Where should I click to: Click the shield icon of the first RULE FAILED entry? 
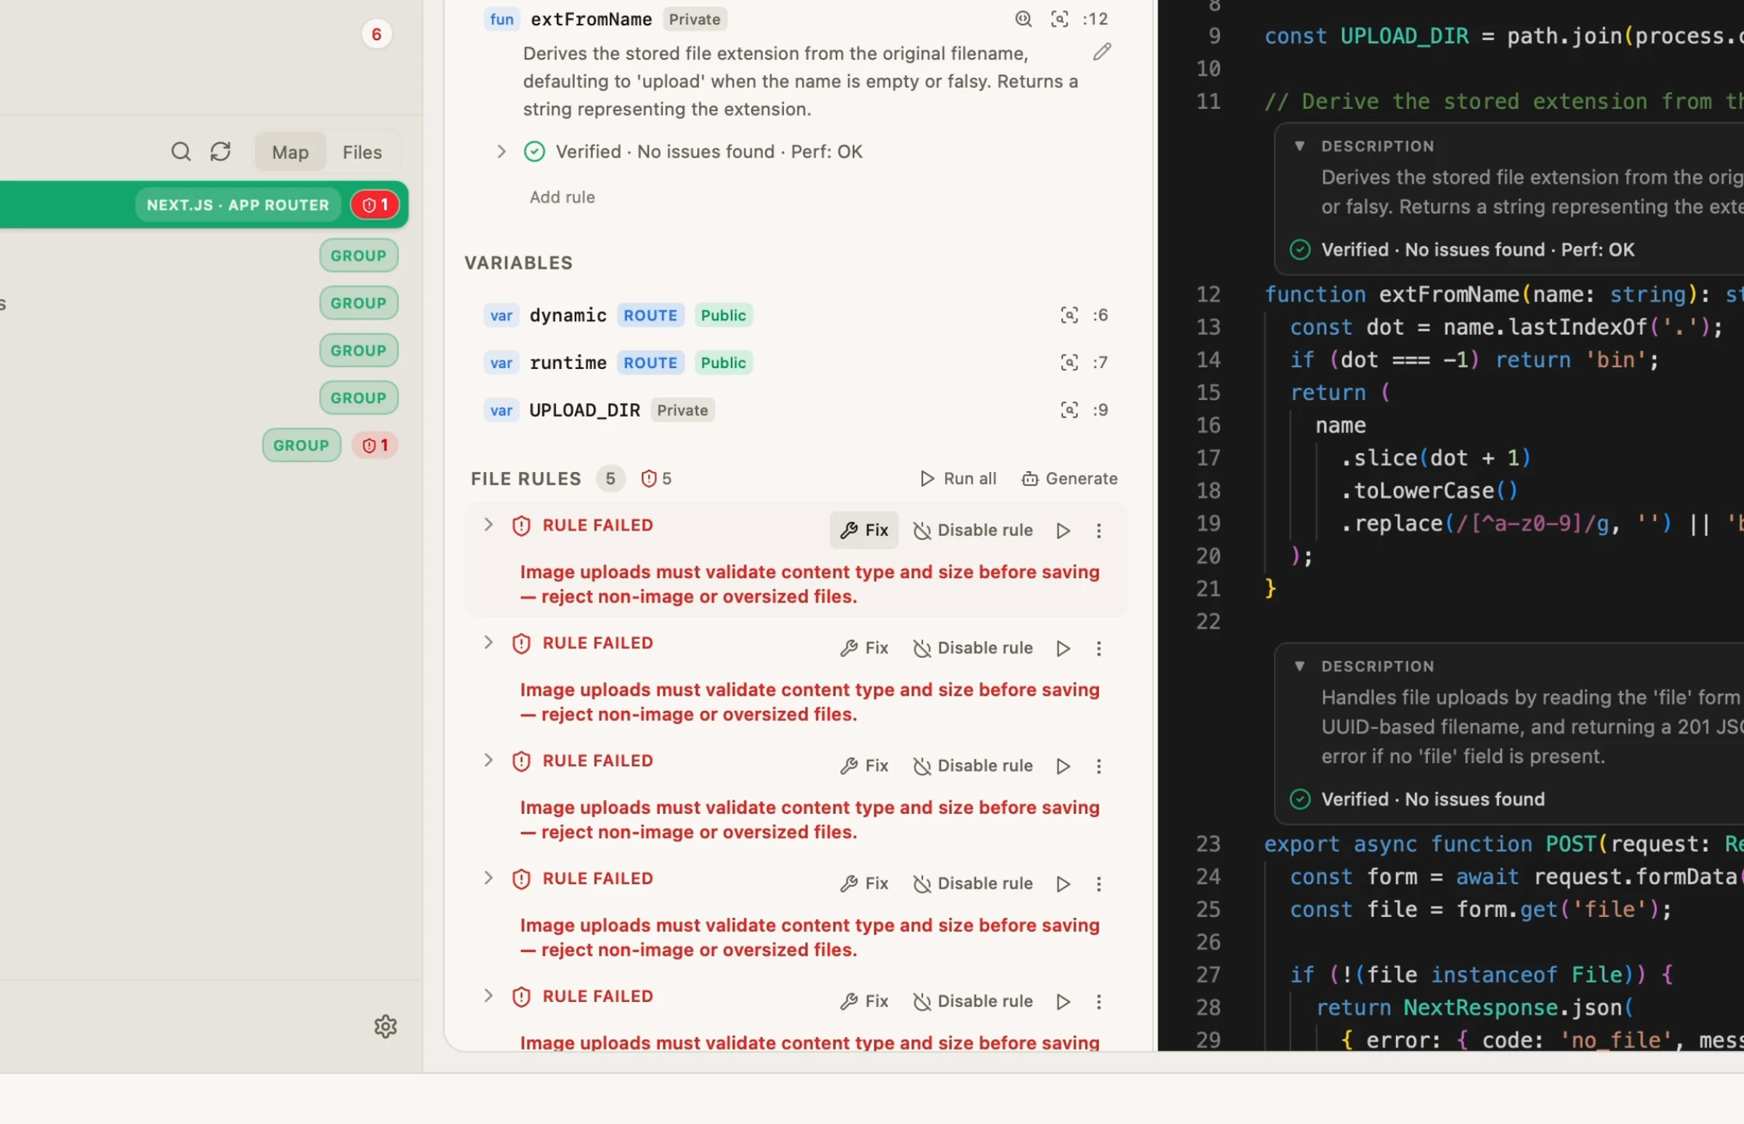pyautogui.click(x=521, y=526)
